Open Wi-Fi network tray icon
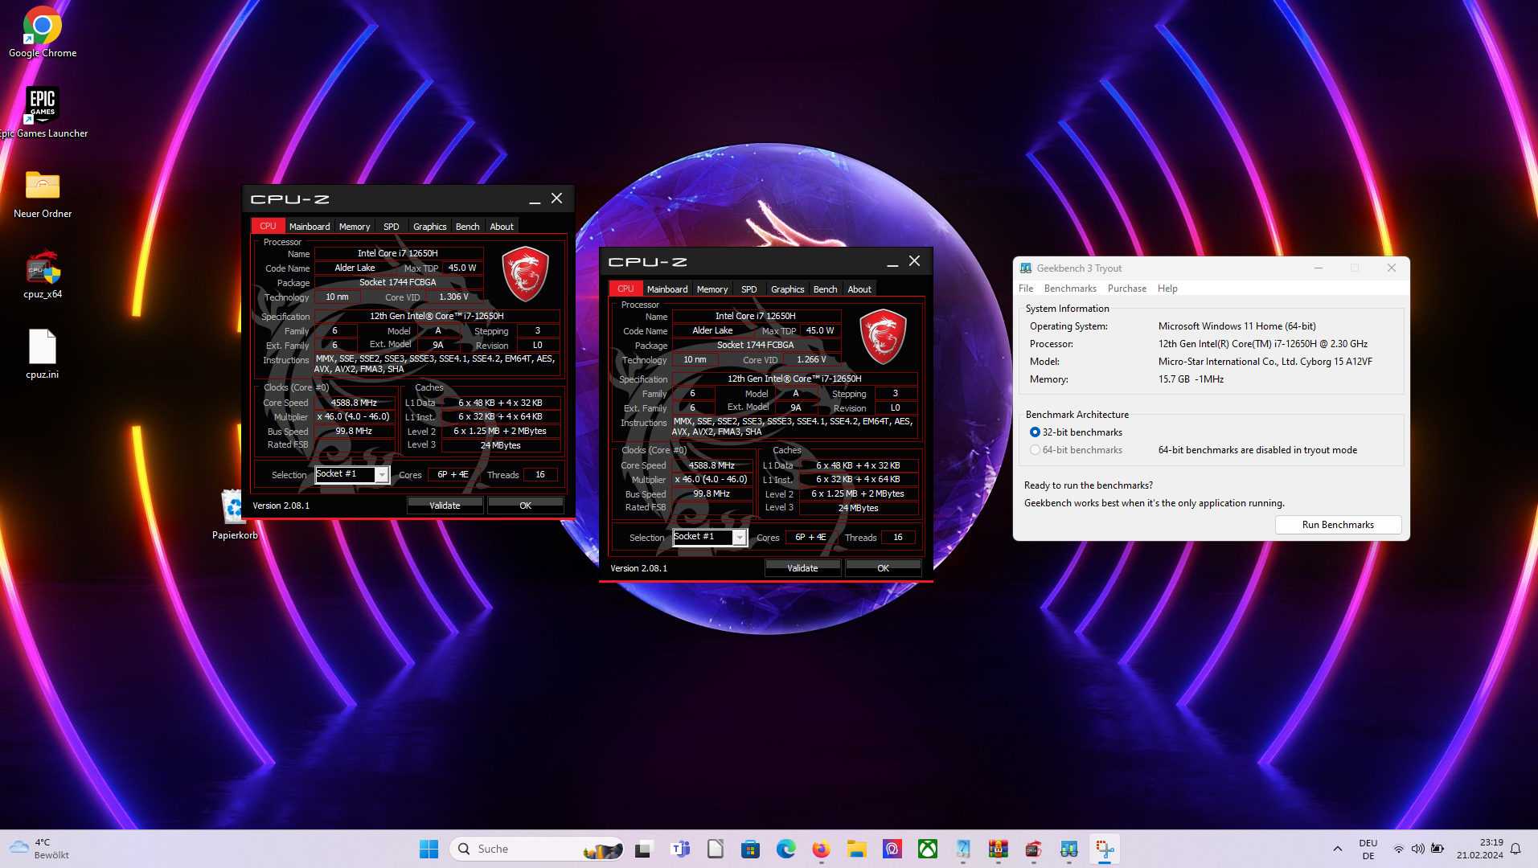 [1399, 849]
